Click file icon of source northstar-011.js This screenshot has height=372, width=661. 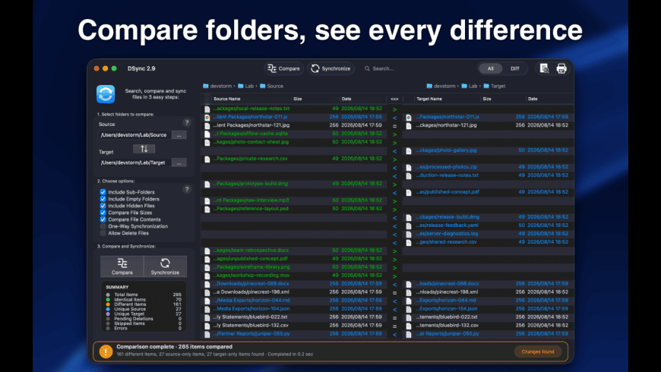[x=207, y=118]
